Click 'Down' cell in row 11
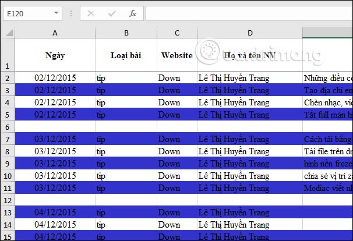Screen dimensions: 353x241 (x=177, y=187)
